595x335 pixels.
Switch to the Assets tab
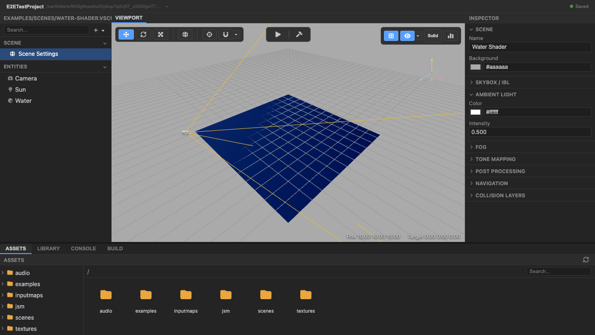pos(16,248)
